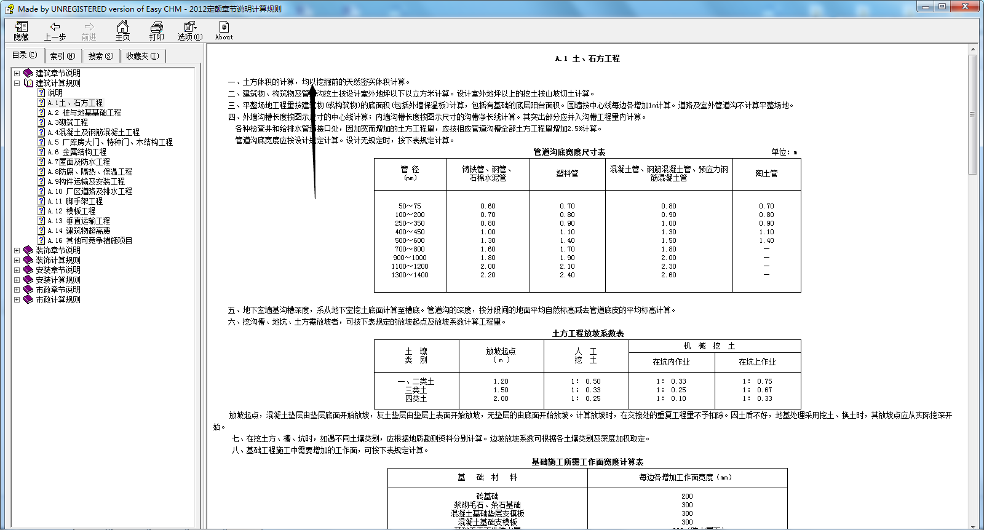
Task: Go back with 上一步 toolbar icon
Action: [x=55, y=30]
